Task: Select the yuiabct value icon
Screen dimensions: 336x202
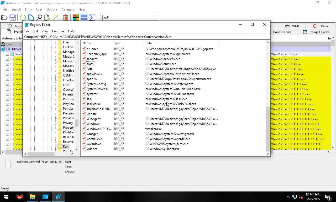Action: (84, 149)
